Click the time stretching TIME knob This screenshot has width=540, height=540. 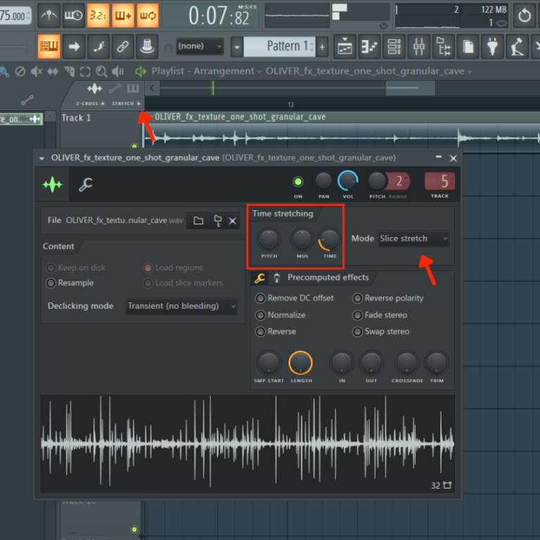(x=329, y=239)
